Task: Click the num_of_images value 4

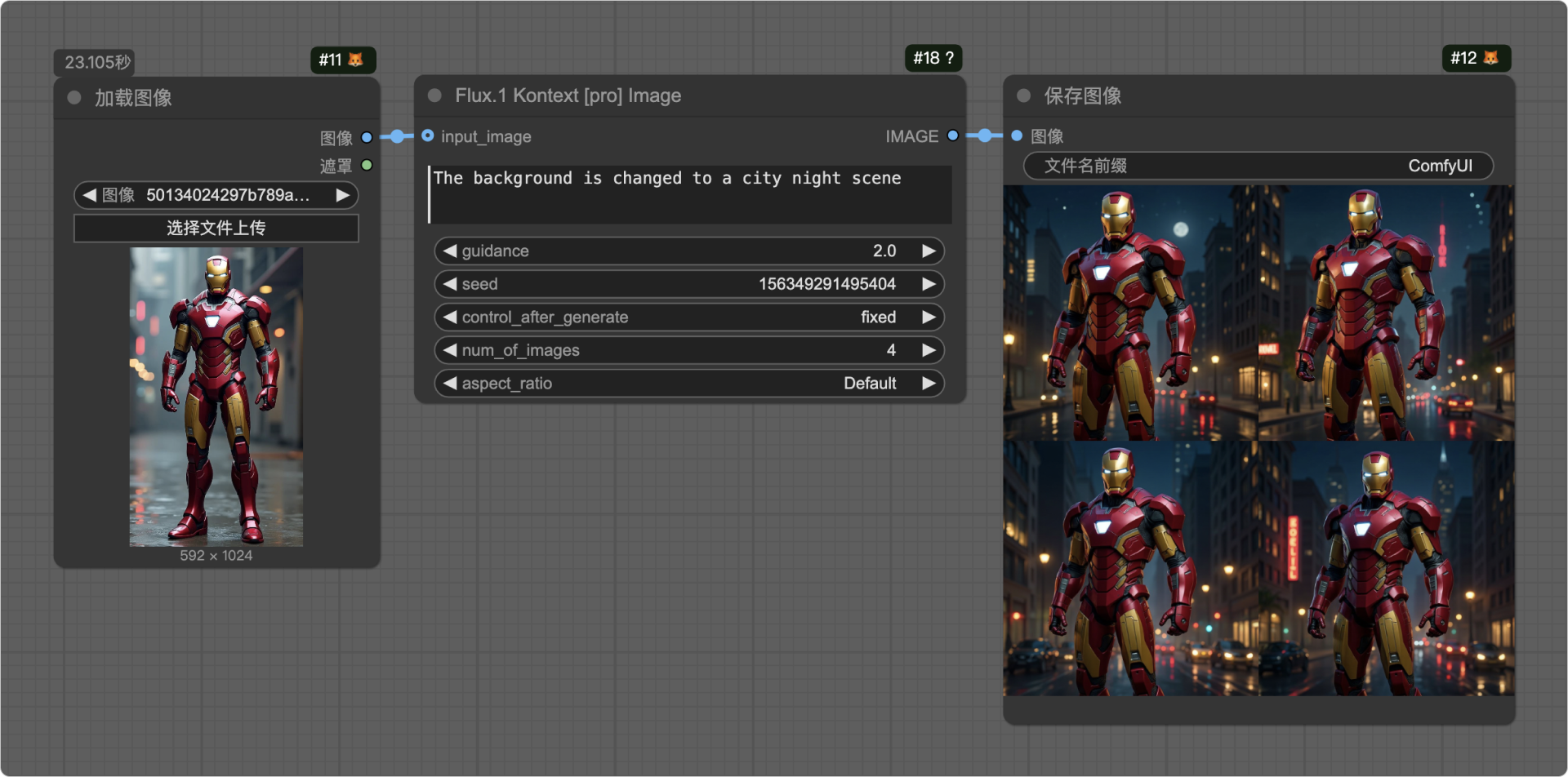Action: coord(891,350)
